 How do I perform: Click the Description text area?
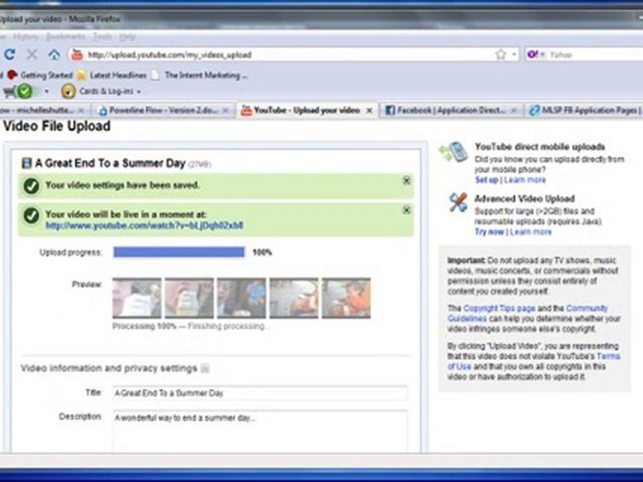coord(260,431)
